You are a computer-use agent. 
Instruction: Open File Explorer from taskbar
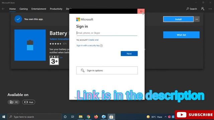81,117
